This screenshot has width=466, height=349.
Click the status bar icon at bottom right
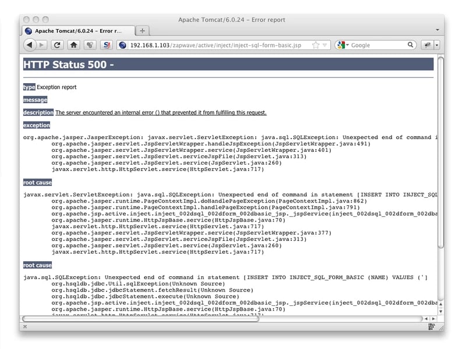pyautogui.click(x=431, y=328)
